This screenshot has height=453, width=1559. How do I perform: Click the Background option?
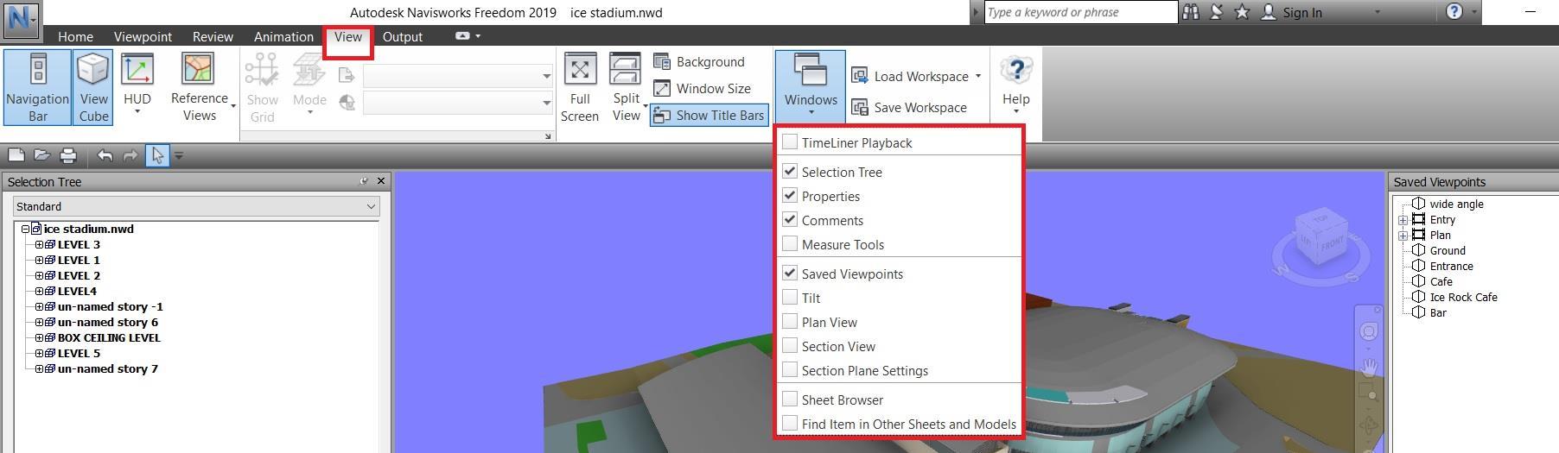[x=699, y=62]
